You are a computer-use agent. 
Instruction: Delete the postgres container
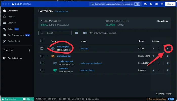pyautogui.click(x=168, y=70)
